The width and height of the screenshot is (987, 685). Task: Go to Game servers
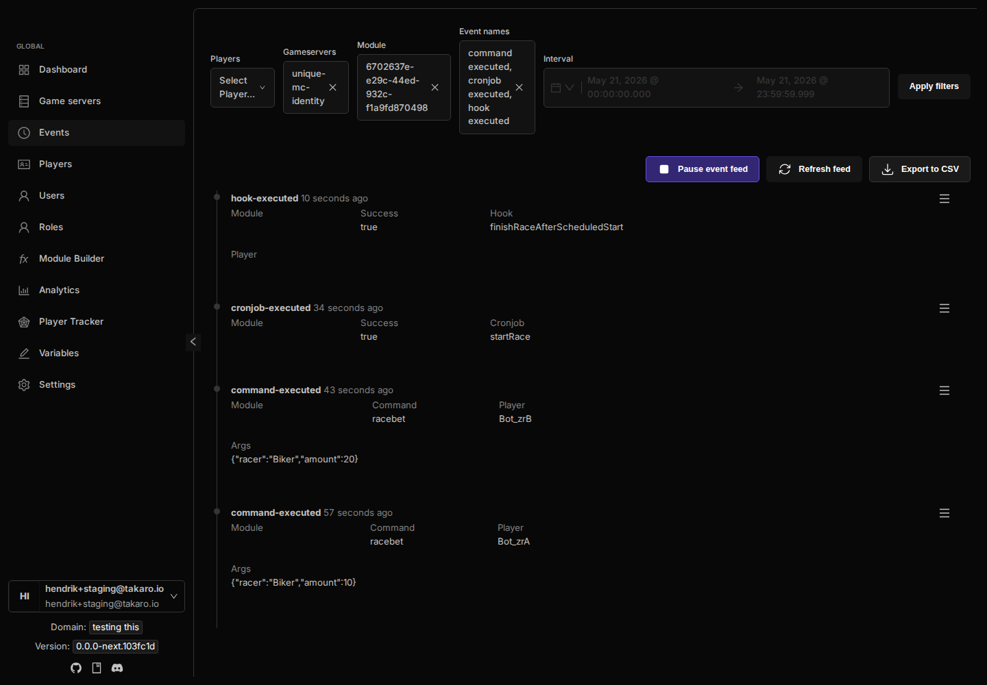point(97,101)
